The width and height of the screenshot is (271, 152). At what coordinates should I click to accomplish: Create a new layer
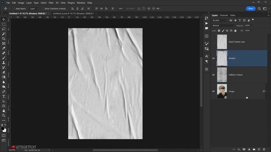259,149
